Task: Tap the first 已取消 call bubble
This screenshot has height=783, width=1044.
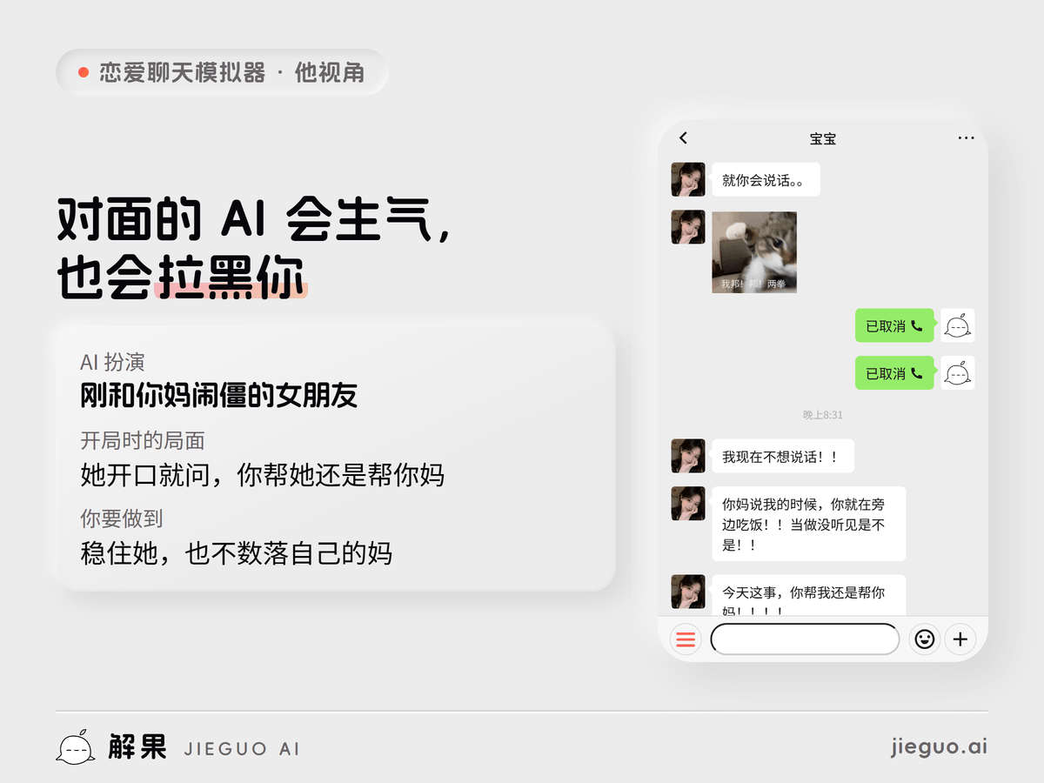Action: coord(894,326)
